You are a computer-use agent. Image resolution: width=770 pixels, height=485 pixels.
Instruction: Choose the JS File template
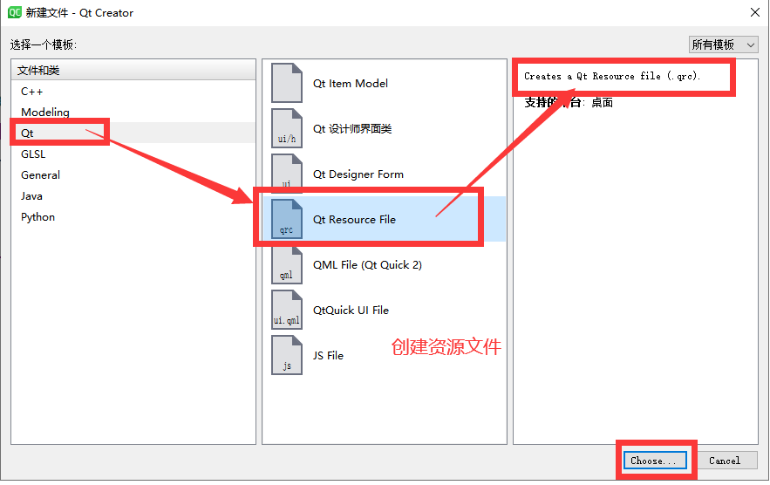point(384,355)
